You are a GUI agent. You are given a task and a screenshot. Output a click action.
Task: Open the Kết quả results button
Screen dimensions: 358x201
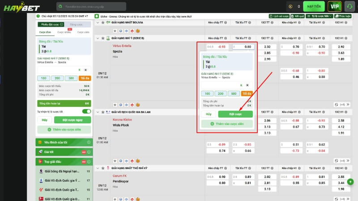(x=298, y=16)
